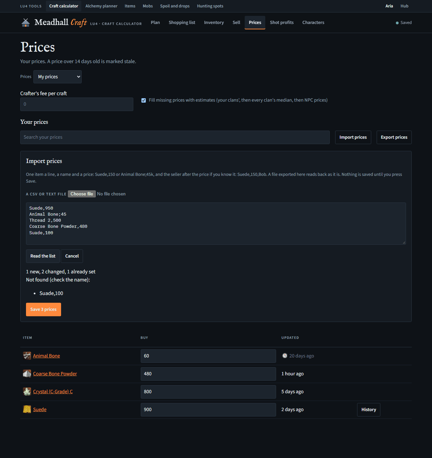Click the Coarse Bone Powder buy price field
Image resolution: width=432 pixels, height=458 pixels.
[208, 374]
